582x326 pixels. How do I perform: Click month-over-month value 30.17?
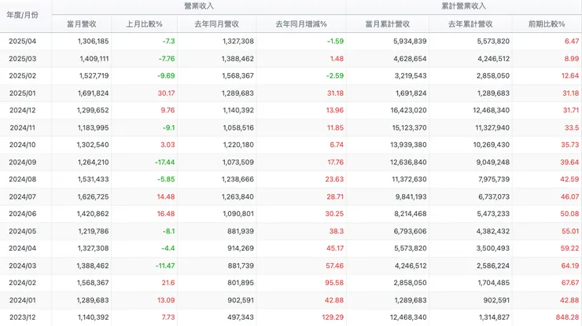point(166,93)
